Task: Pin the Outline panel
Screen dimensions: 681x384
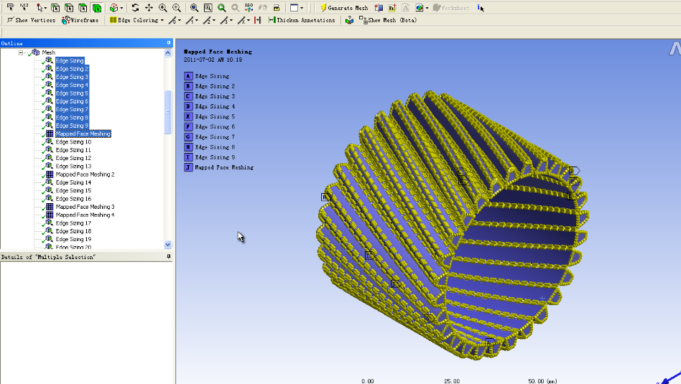Action: pos(169,43)
